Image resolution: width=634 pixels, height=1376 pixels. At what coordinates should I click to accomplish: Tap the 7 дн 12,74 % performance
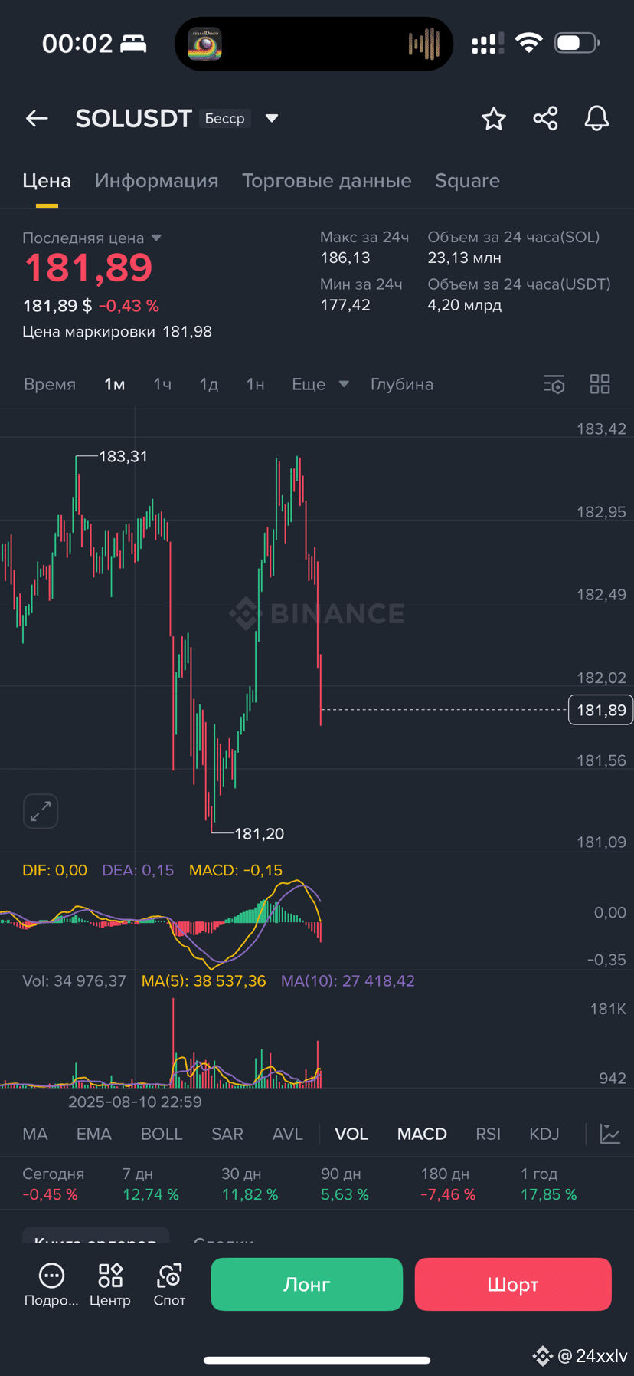pyautogui.click(x=151, y=1184)
